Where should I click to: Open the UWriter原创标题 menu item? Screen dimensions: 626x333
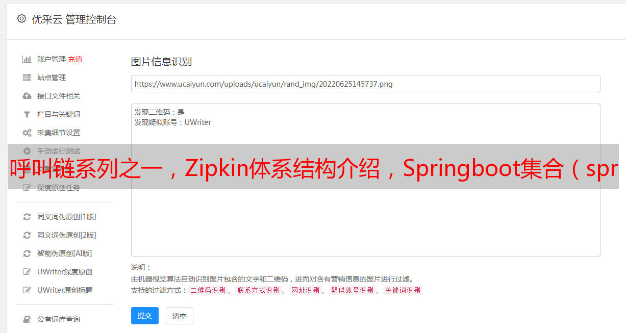pos(65,290)
